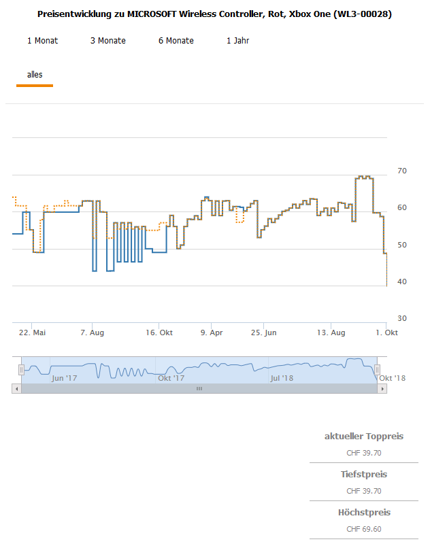Screen dimensions: 430x546
Task: Click the aktueller Toppreis heading
Action: 363,437
